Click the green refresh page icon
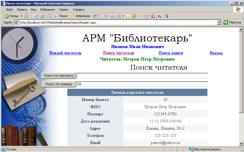244x152 pixels. (42, 16)
